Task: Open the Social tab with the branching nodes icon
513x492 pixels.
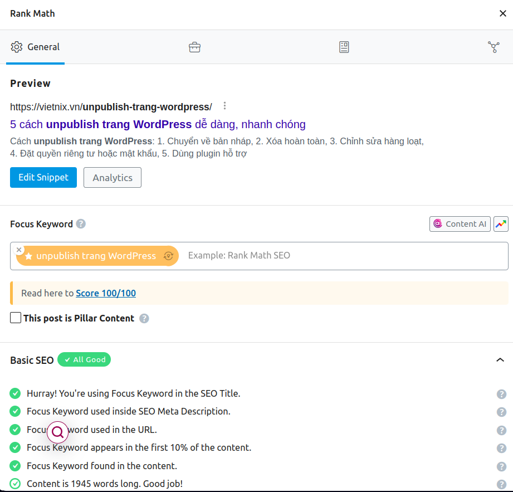Action: [494, 47]
